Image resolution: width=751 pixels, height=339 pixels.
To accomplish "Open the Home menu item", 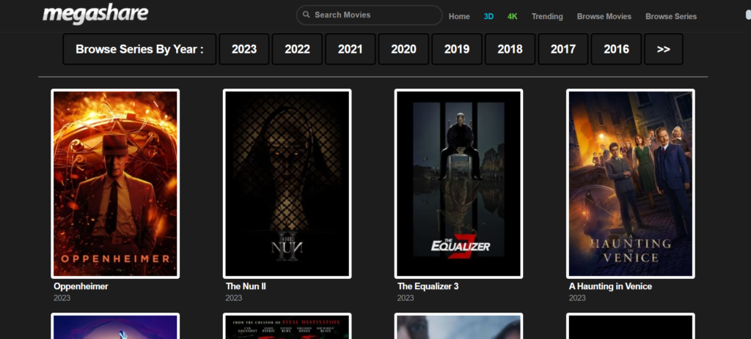I will [x=459, y=16].
